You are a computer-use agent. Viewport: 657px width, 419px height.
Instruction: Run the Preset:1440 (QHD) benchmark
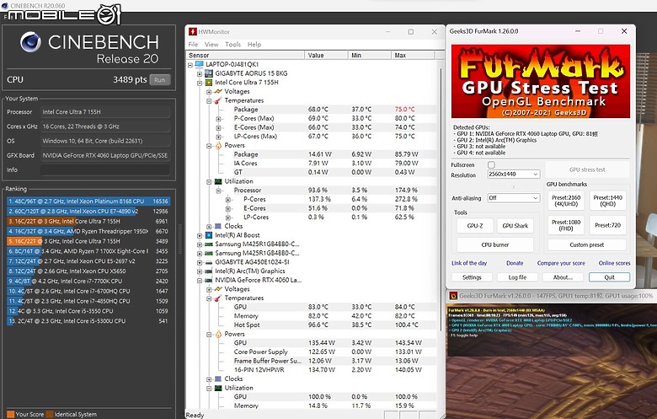pyautogui.click(x=607, y=201)
